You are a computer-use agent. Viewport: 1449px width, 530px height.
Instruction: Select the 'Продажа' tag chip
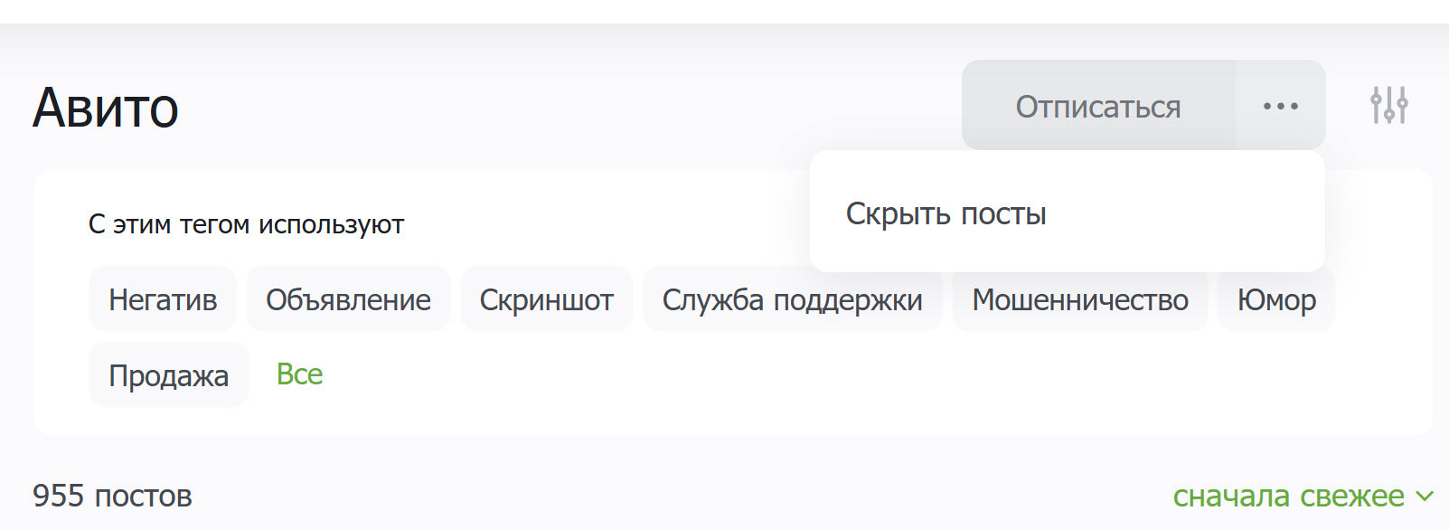(168, 375)
